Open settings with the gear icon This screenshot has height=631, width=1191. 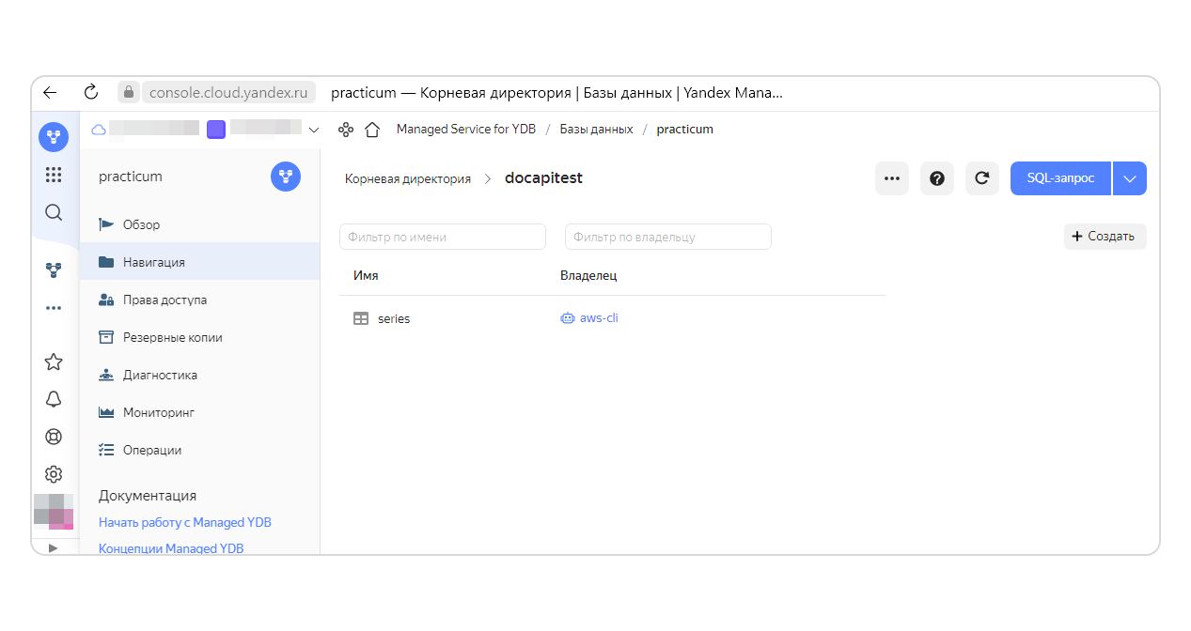(x=54, y=474)
